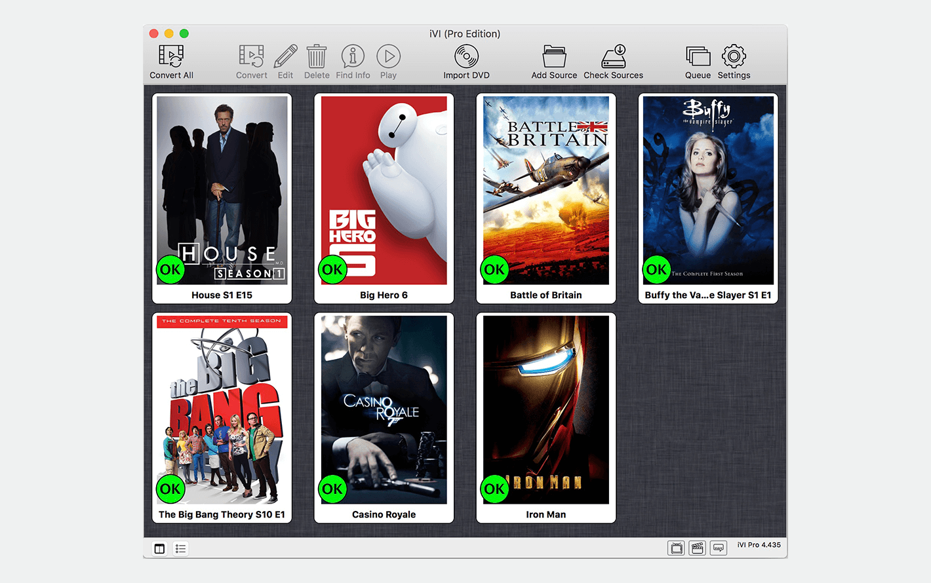Switch to poster grid view
931x583 pixels.
[159, 549]
